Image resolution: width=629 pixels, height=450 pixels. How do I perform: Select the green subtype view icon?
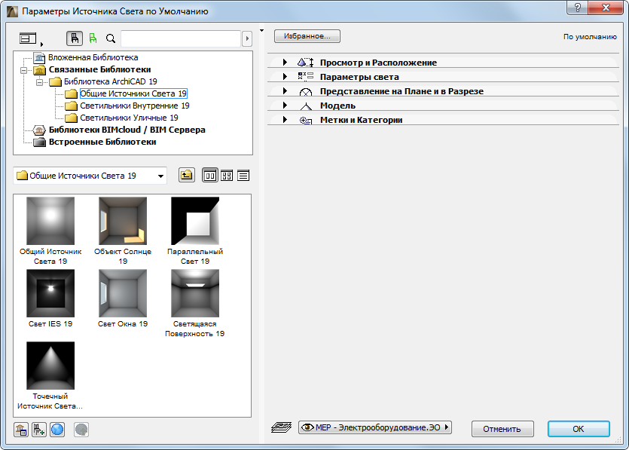point(93,38)
